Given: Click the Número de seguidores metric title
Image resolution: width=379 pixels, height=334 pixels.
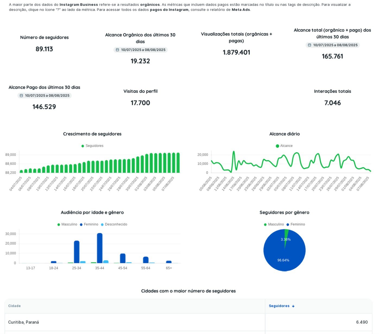Looking at the screenshot, I should tap(44, 37).
